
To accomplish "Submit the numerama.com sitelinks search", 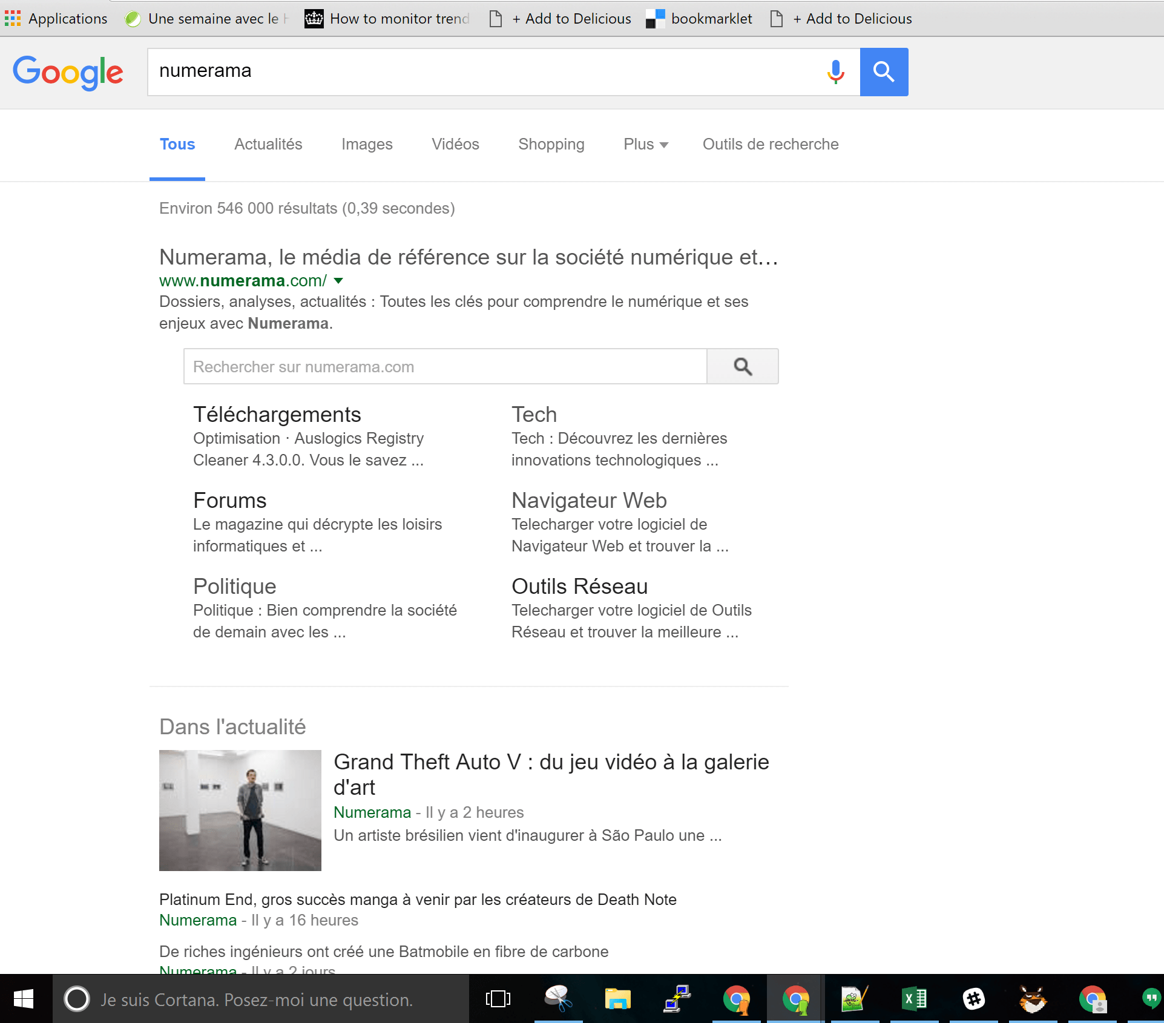I will click(x=743, y=366).
